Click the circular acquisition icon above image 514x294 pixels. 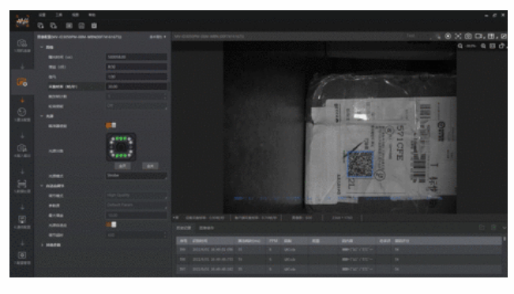(448, 36)
